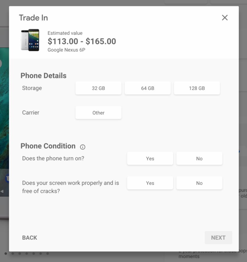247x262 pixels.
Task: Click the Phone Details heading
Action: pos(43,76)
